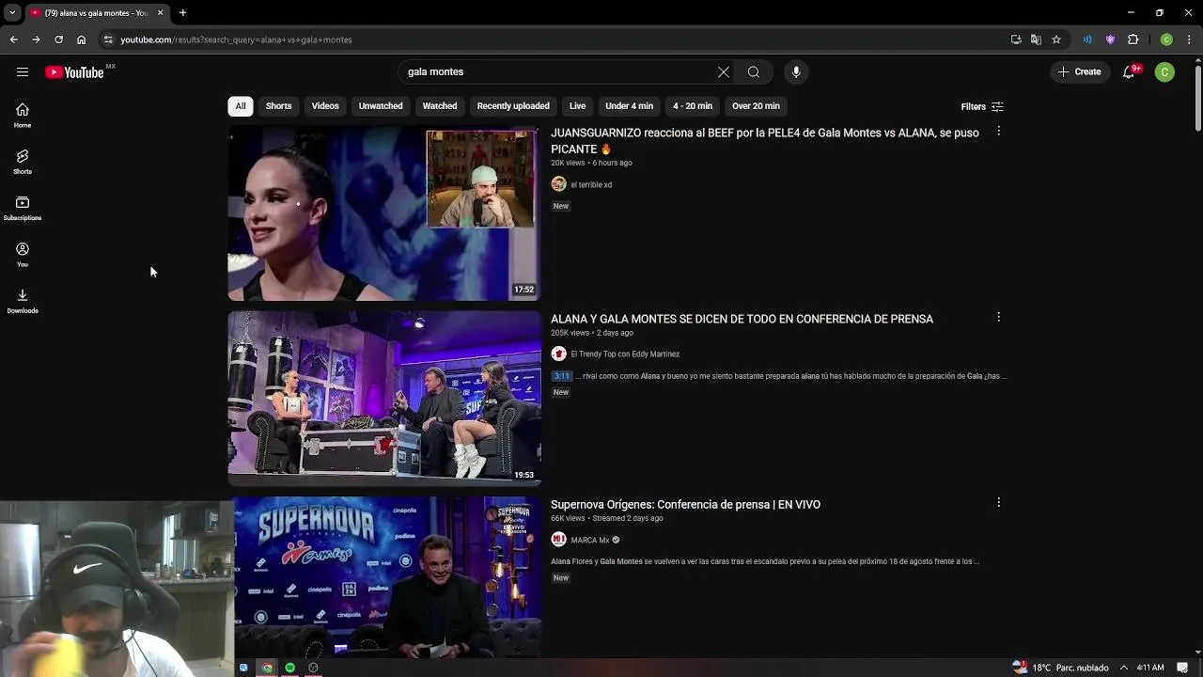Image resolution: width=1203 pixels, height=677 pixels.
Task: Filter by Over 20 min duration
Action: coord(757,106)
